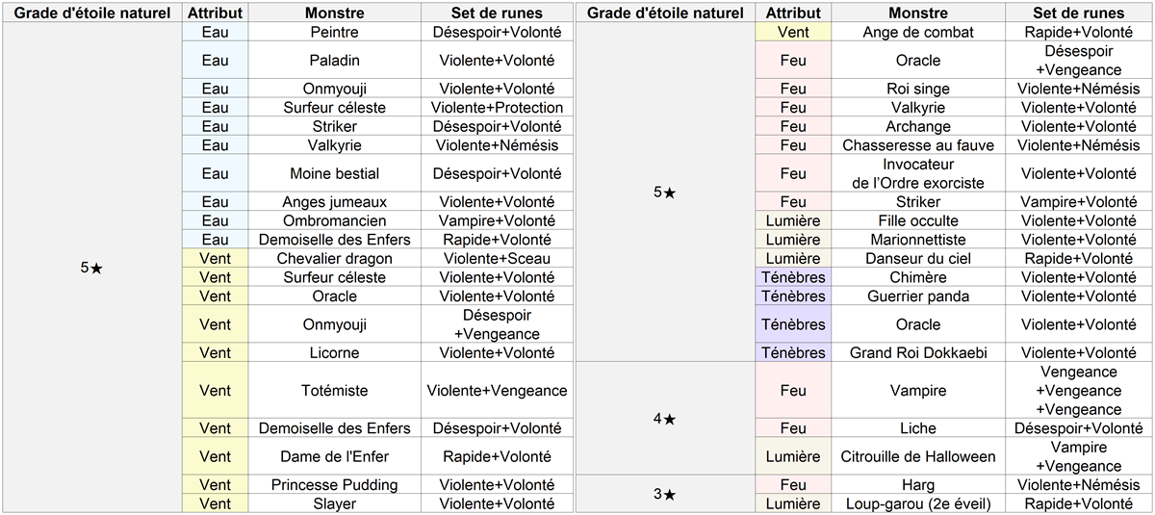1155x515 pixels.
Task: Select the Chasseresse au fauve cell
Action: (x=917, y=145)
